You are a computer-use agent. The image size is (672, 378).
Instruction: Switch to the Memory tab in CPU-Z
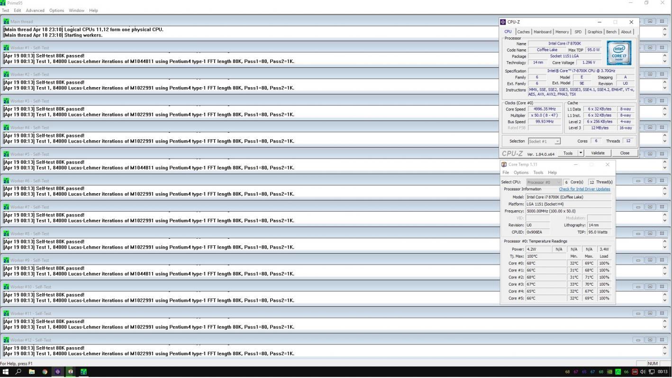pos(562,32)
